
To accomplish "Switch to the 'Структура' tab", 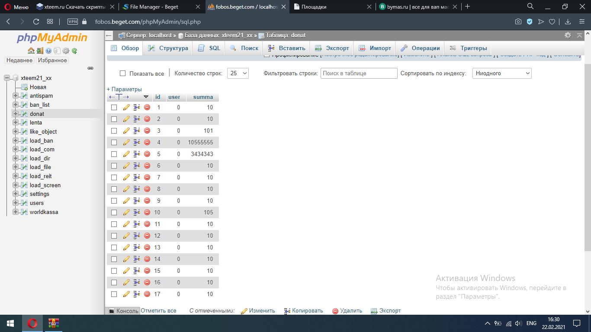I will (168, 48).
